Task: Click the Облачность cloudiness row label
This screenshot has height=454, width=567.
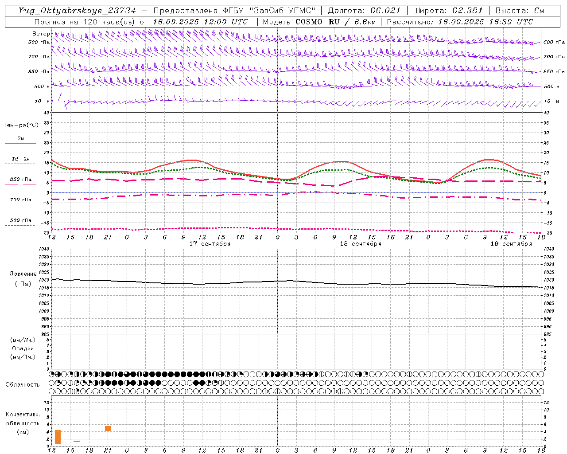Action: coord(23,384)
